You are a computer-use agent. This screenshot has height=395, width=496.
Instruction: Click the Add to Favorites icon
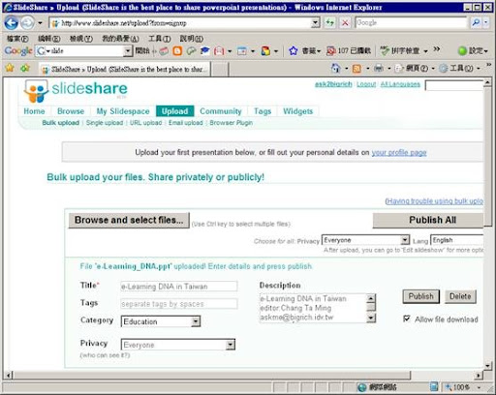(x=25, y=68)
